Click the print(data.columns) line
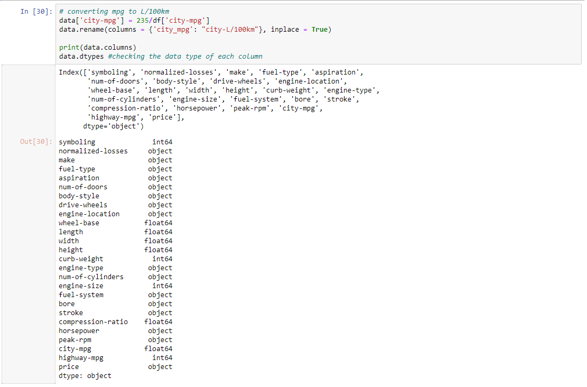Viewport: 587px width, 387px height. [98, 48]
